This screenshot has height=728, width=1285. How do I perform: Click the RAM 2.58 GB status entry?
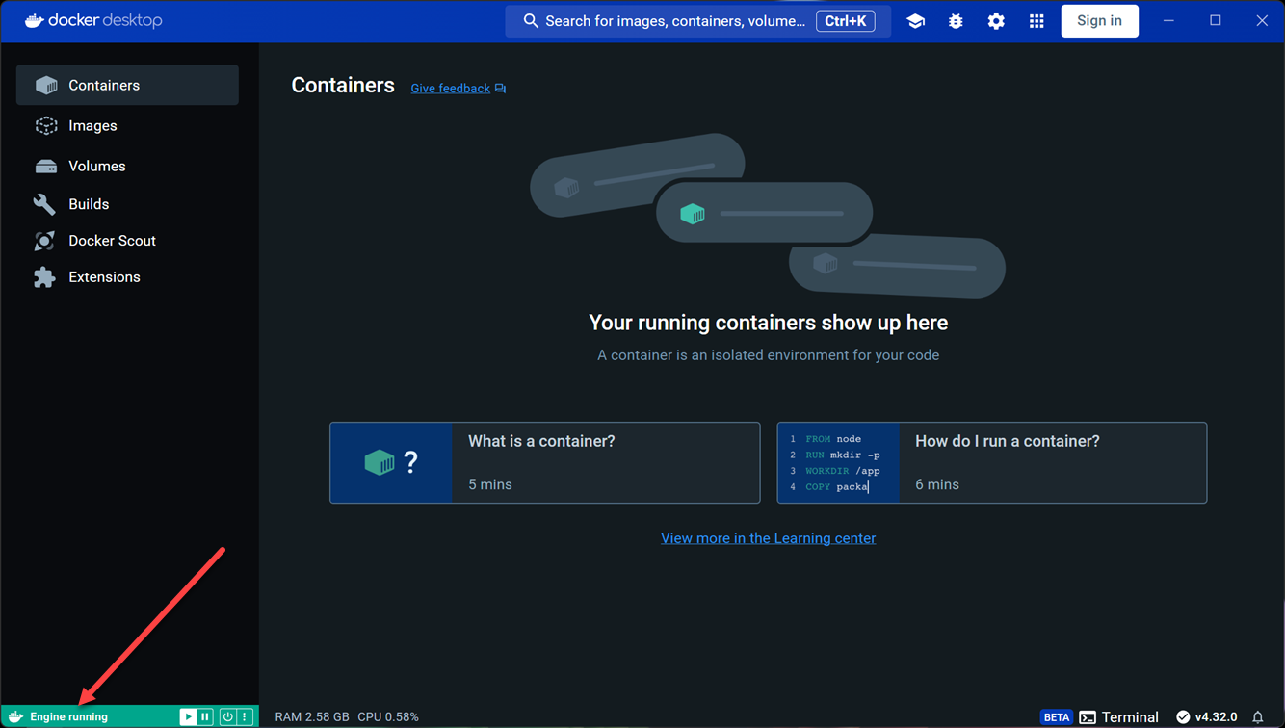click(x=312, y=717)
